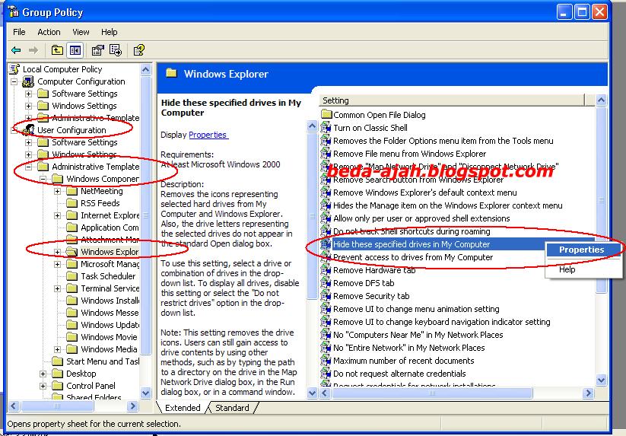Click the Local Computer Policy root icon
The width and height of the screenshot is (626, 436).
(x=14, y=69)
